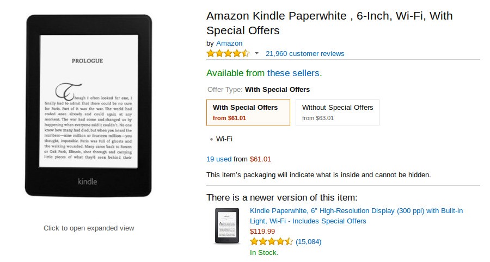
Task: Click the Amazon brand link
Action: (229, 43)
